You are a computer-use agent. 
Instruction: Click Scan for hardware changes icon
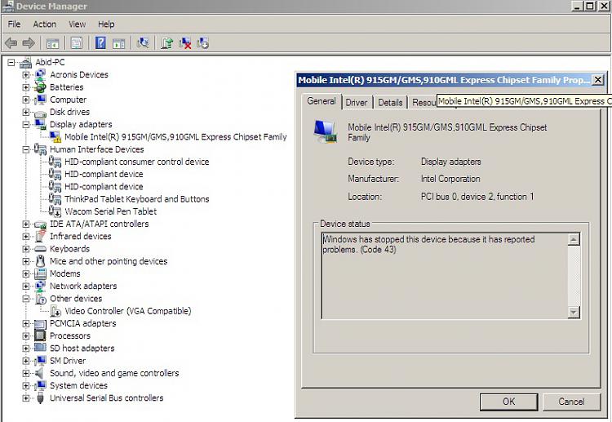click(143, 43)
